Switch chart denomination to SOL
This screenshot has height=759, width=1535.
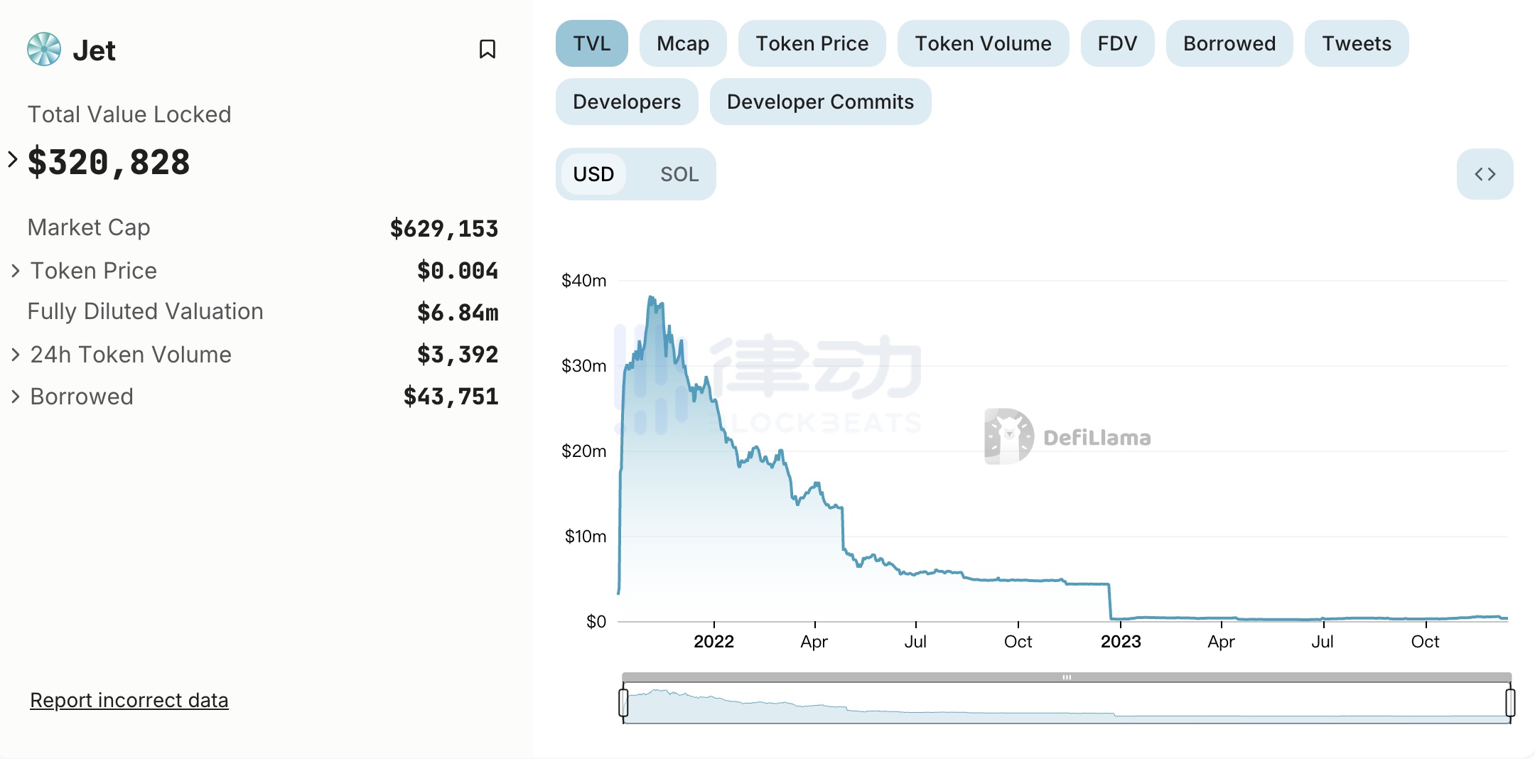679,174
